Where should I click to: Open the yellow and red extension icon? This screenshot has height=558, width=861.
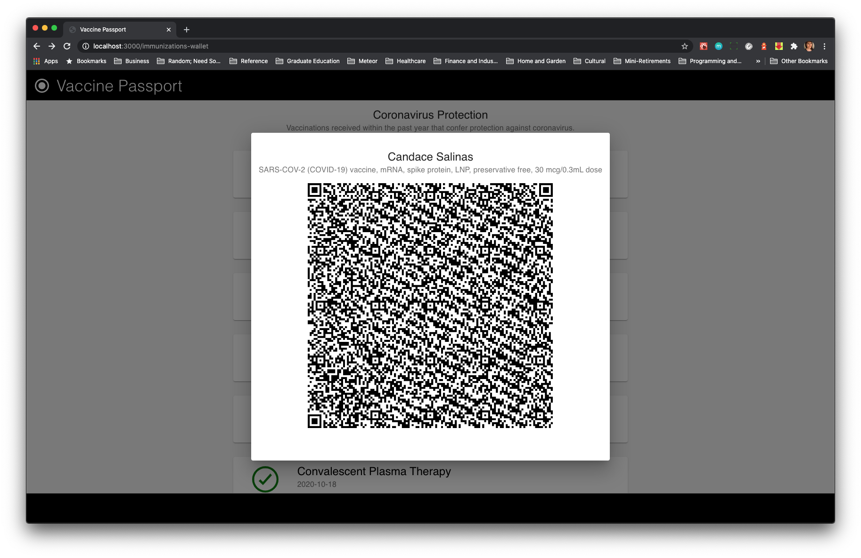pyautogui.click(x=779, y=46)
